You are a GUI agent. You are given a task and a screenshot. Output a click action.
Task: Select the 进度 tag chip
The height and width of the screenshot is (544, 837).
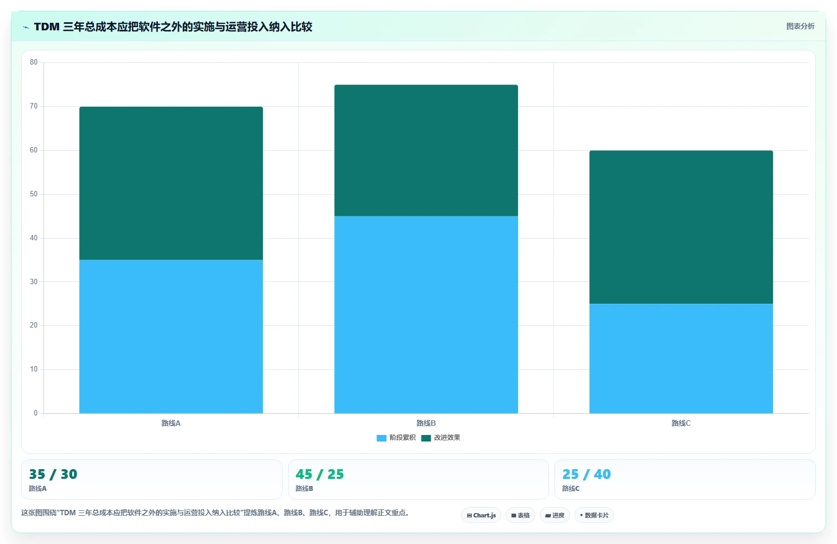point(554,515)
